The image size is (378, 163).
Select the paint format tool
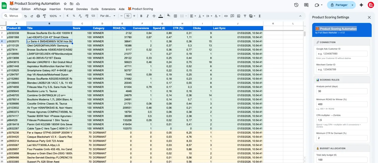44,16
